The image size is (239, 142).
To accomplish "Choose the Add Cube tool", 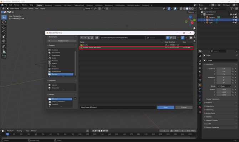I will click(x=4, y=56).
